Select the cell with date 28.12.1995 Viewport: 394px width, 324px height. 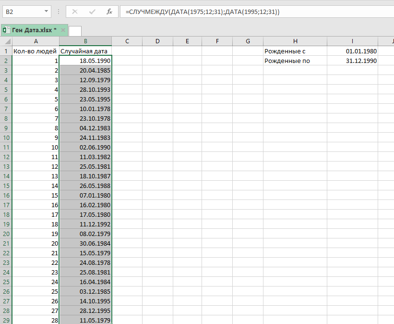click(85, 311)
